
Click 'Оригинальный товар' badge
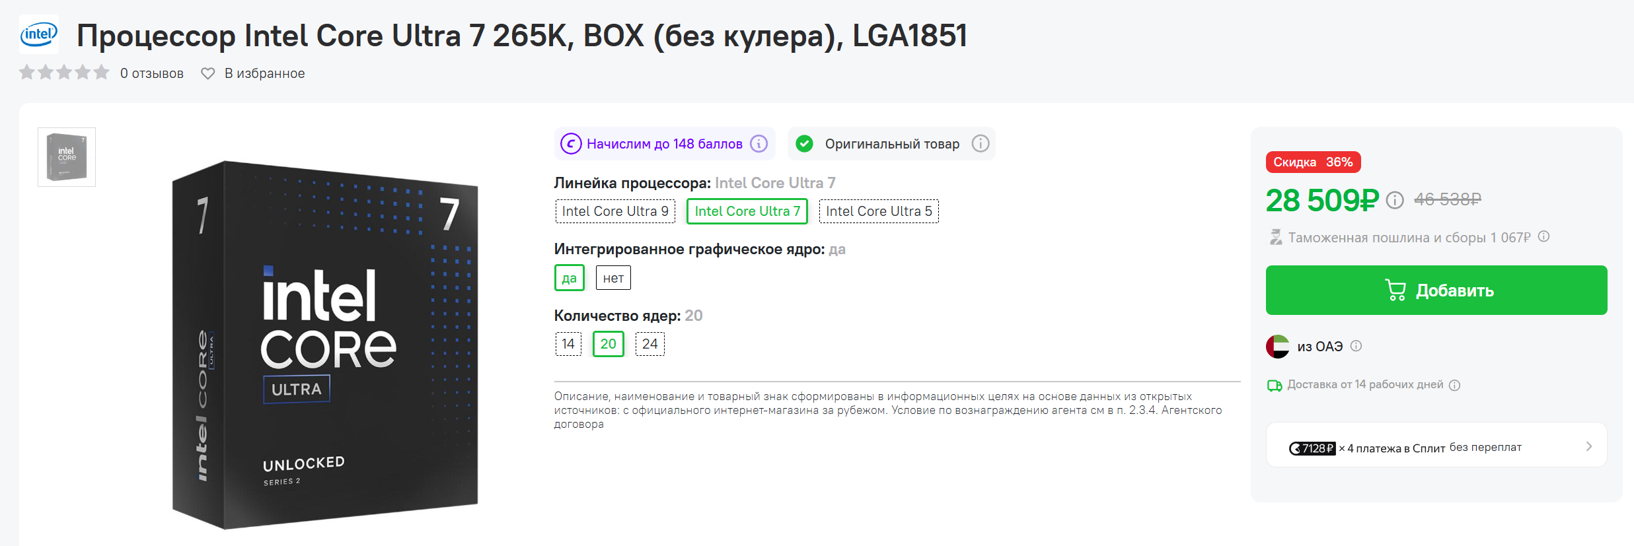pyautogui.click(x=892, y=143)
